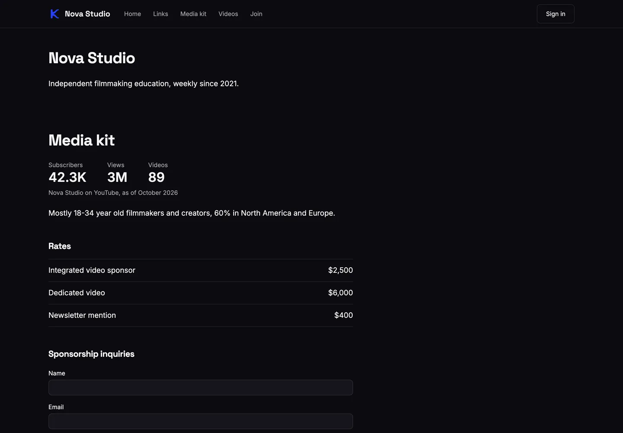Click the Media kit section heading
The height and width of the screenshot is (433, 623).
(x=81, y=140)
